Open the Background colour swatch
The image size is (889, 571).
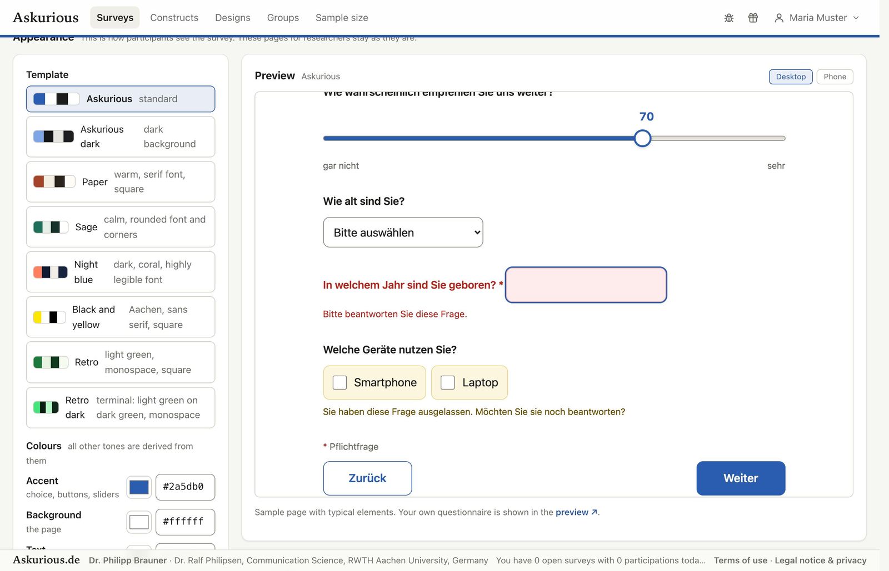139,522
